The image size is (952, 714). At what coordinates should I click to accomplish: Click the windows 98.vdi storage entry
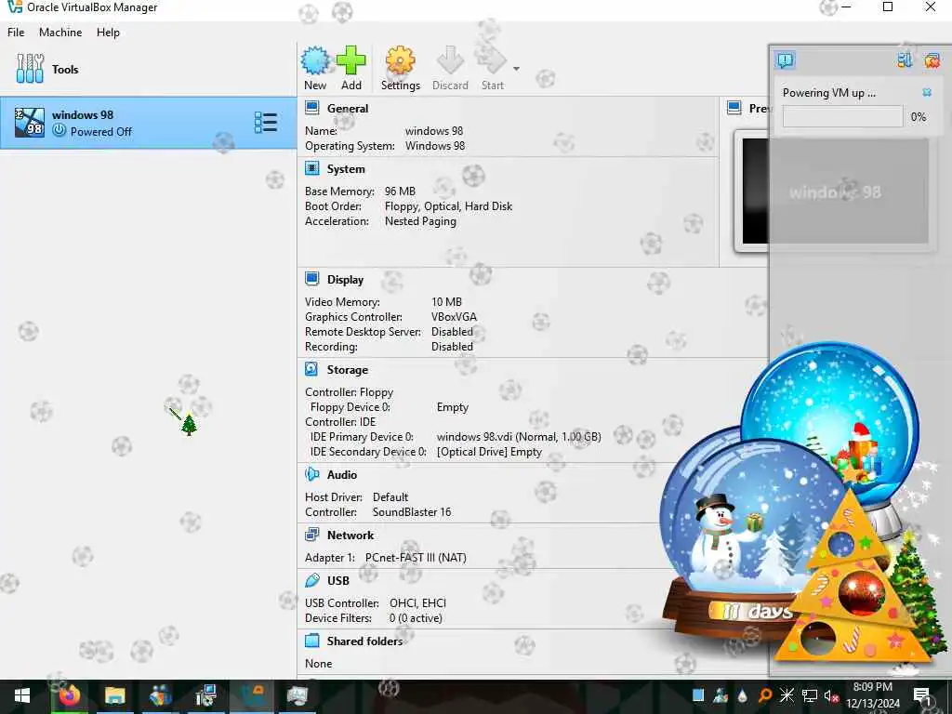point(519,437)
